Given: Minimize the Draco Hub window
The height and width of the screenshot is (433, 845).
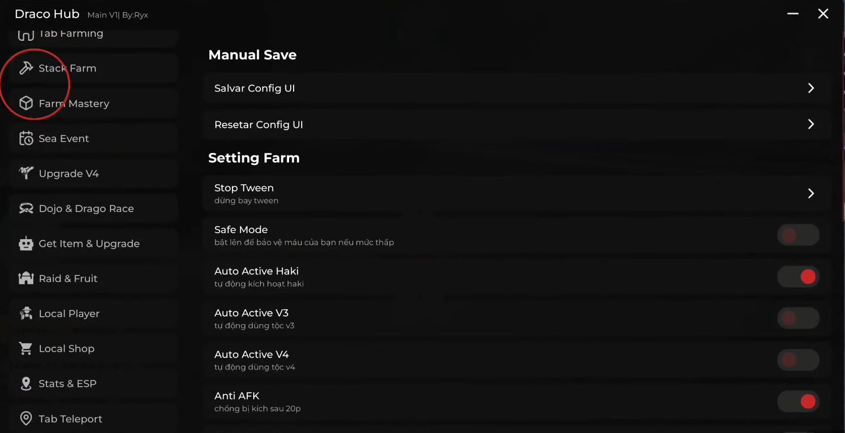Looking at the screenshot, I should 793,14.
